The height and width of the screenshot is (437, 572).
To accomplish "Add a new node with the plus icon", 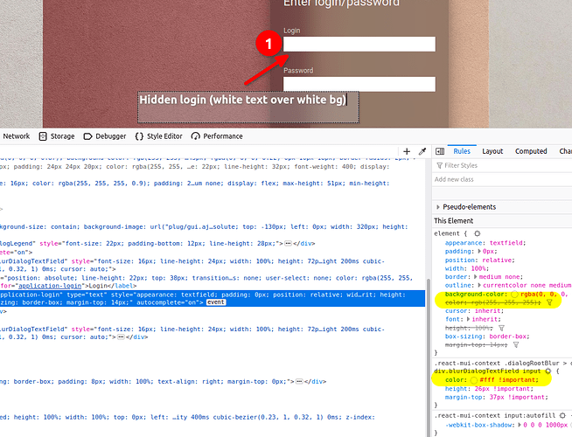I will click(407, 151).
